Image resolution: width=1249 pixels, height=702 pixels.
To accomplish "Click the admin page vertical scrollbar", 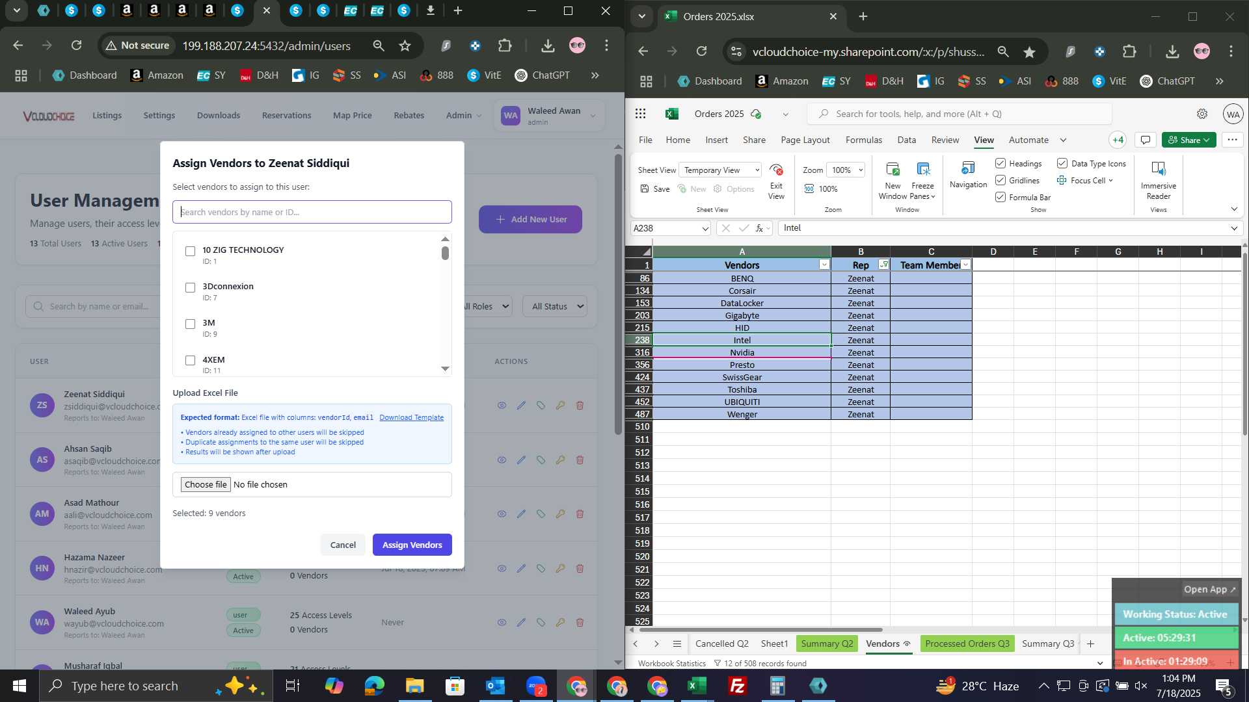I will click(x=618, y=294).
